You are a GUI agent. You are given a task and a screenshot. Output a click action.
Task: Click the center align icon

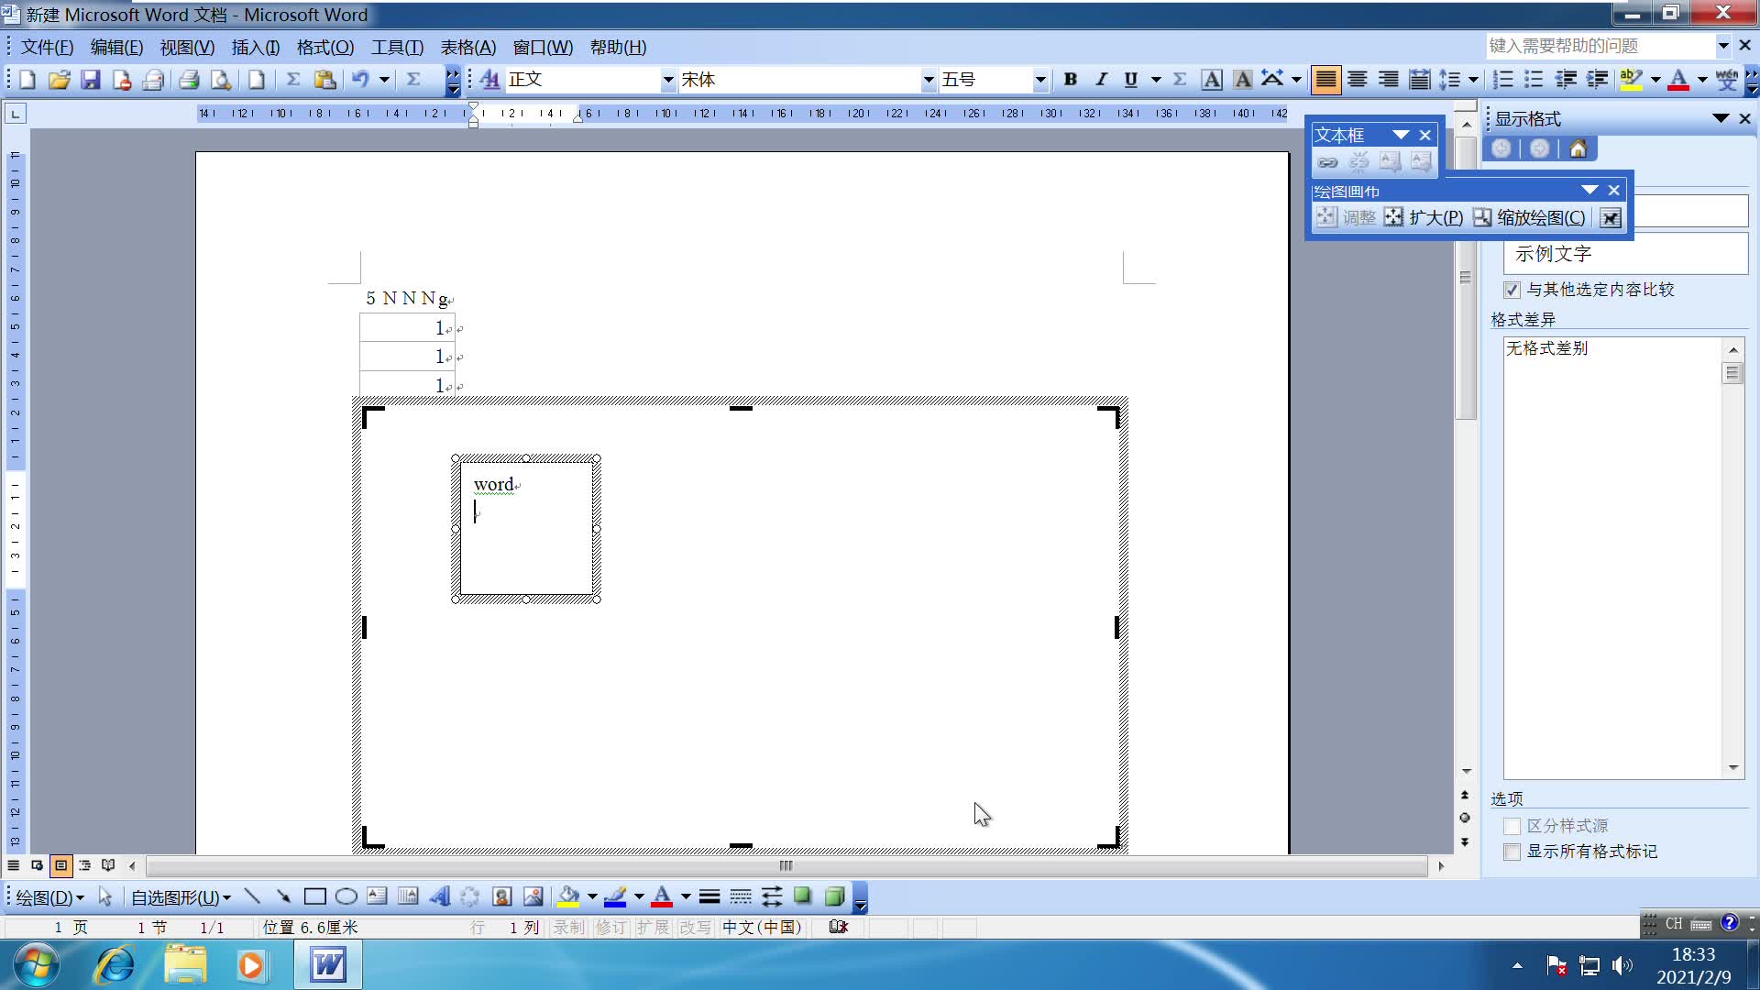coord(1357,80)
